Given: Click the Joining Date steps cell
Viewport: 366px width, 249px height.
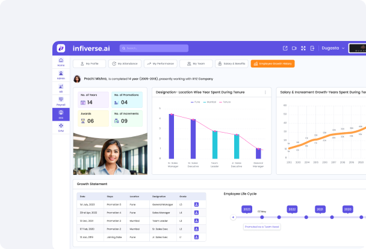Looking at the screenshot, I should [114, 237].
